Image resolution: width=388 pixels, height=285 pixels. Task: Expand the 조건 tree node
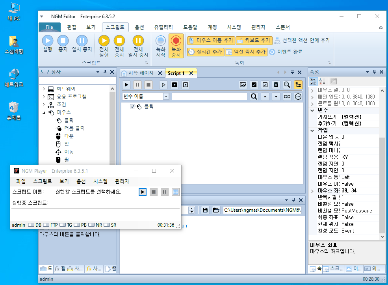44,104
